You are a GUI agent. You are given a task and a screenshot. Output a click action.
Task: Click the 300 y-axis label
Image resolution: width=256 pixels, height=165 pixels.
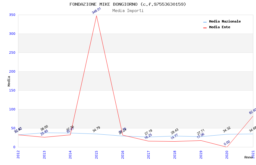pyautogui.click(x=12, y=34)
